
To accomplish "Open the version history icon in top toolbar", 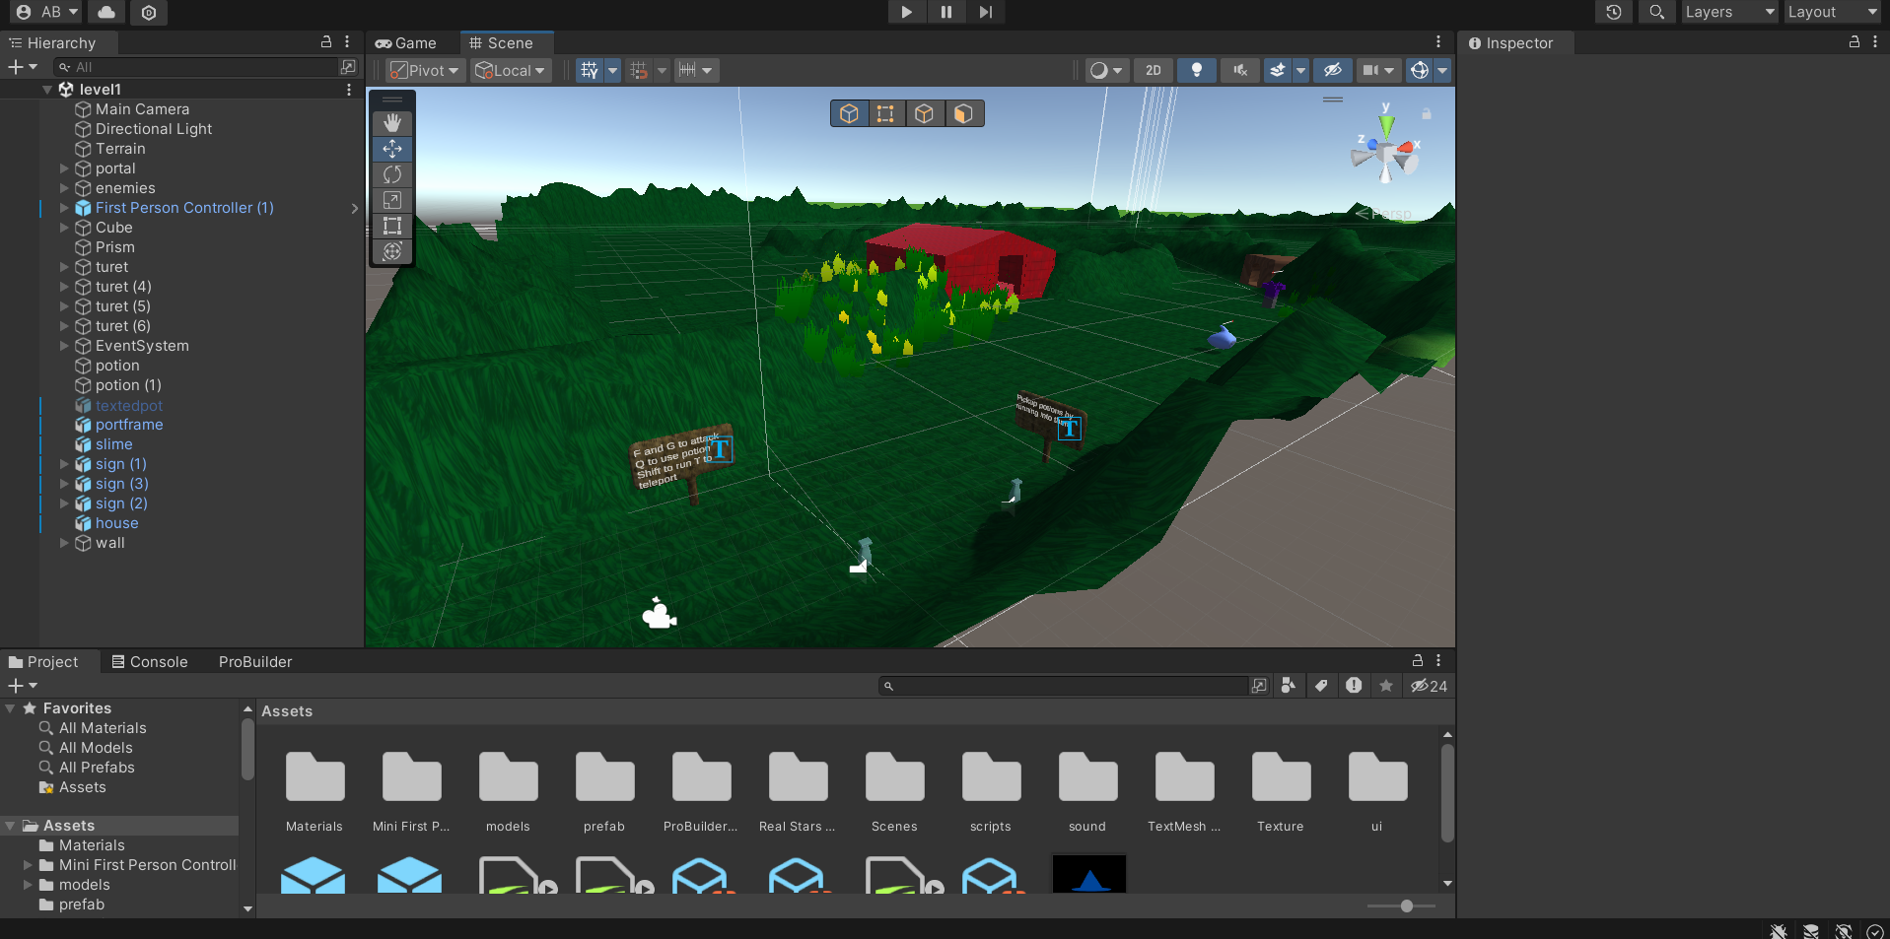I will 1613,12.
